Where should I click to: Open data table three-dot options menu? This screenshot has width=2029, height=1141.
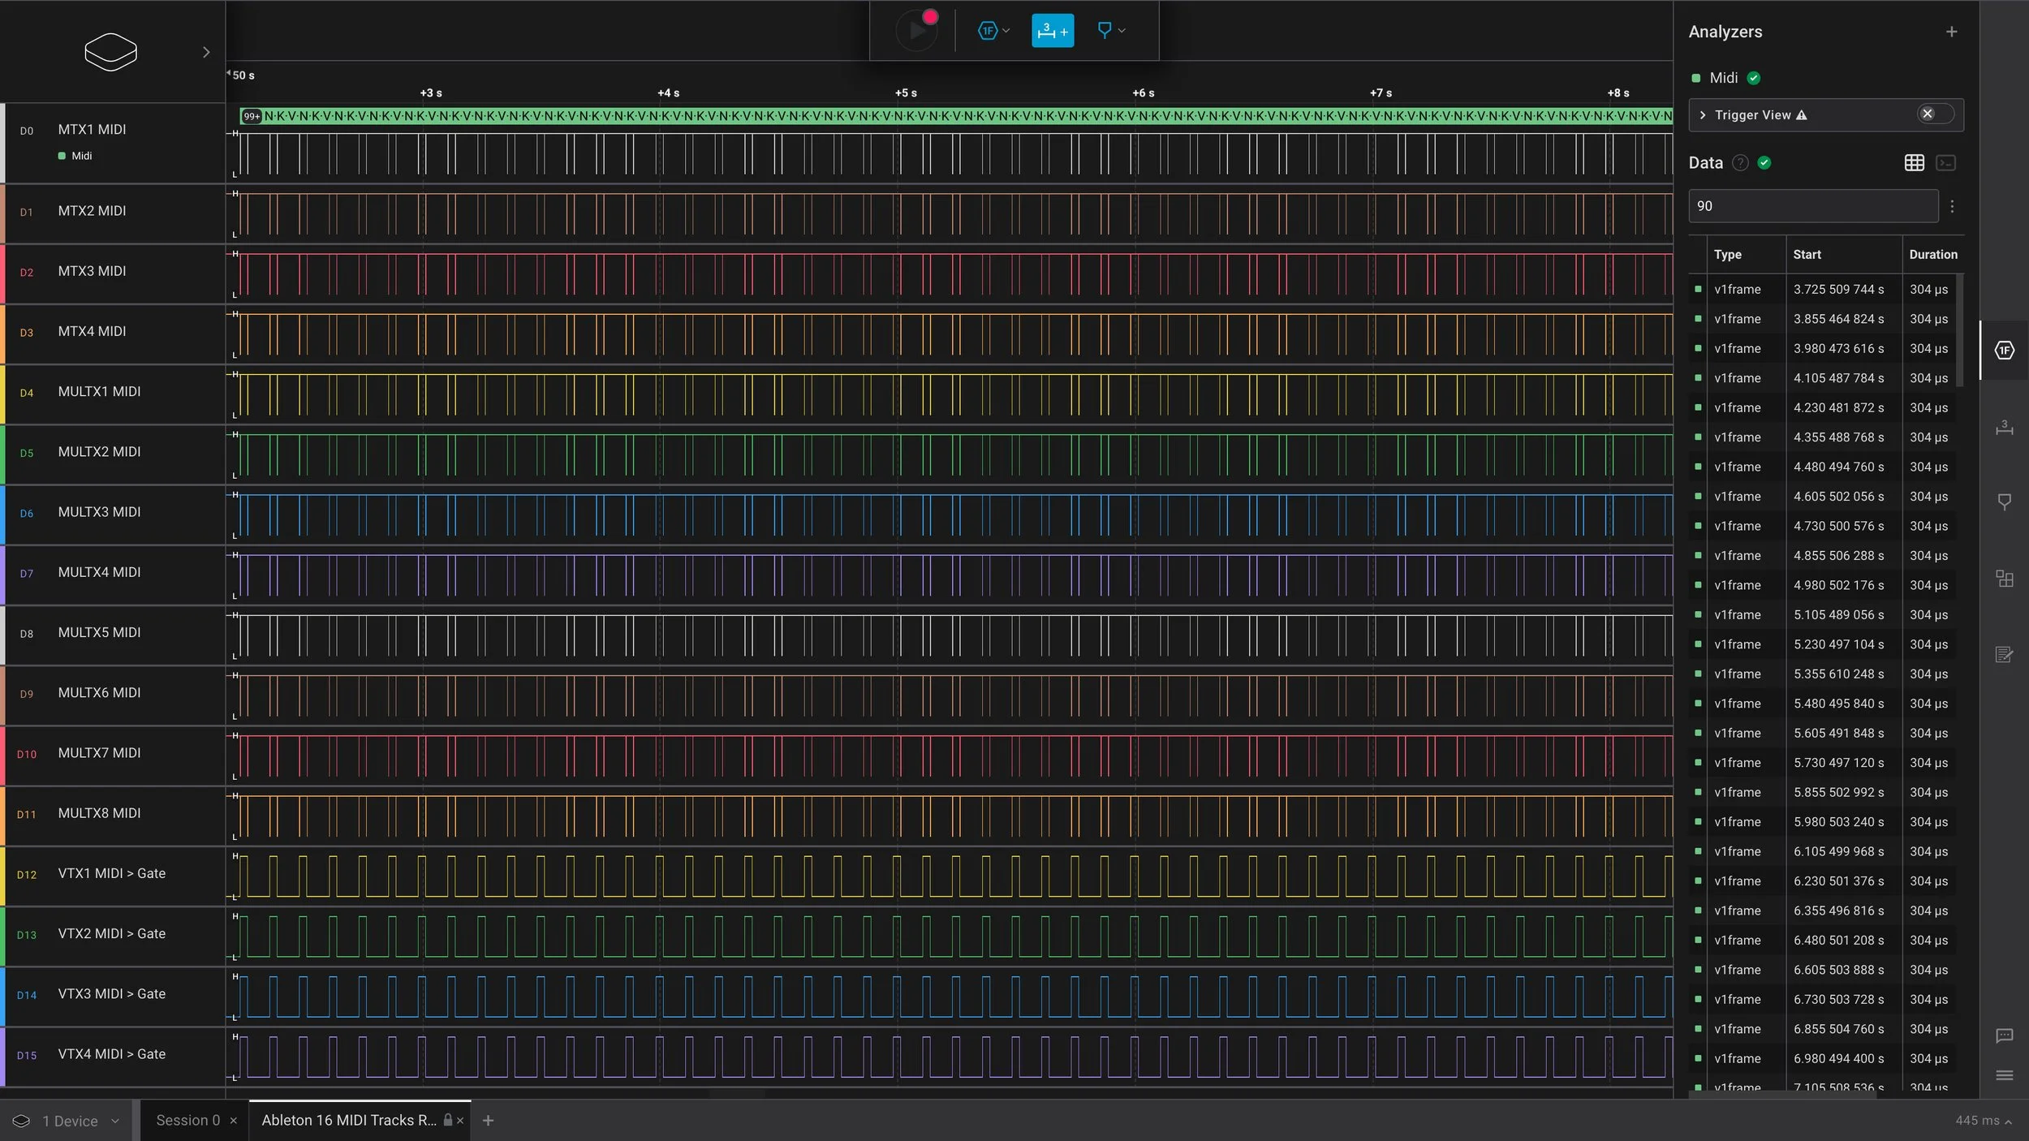click(x=1952, y=206)
